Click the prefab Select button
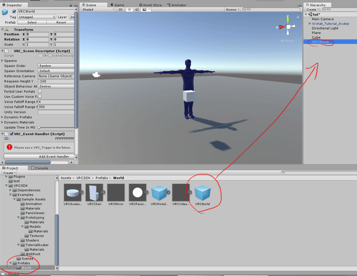 click(x=32, y=22)
